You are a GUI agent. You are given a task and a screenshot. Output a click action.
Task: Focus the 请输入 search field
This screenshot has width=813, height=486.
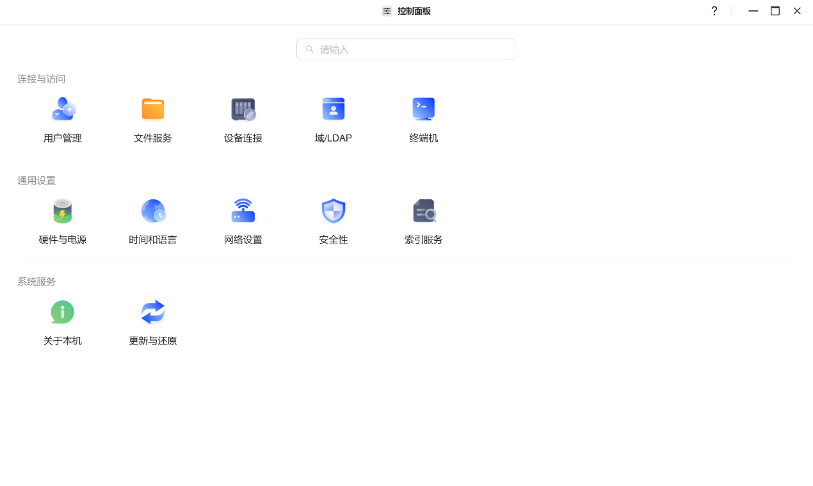406,49
